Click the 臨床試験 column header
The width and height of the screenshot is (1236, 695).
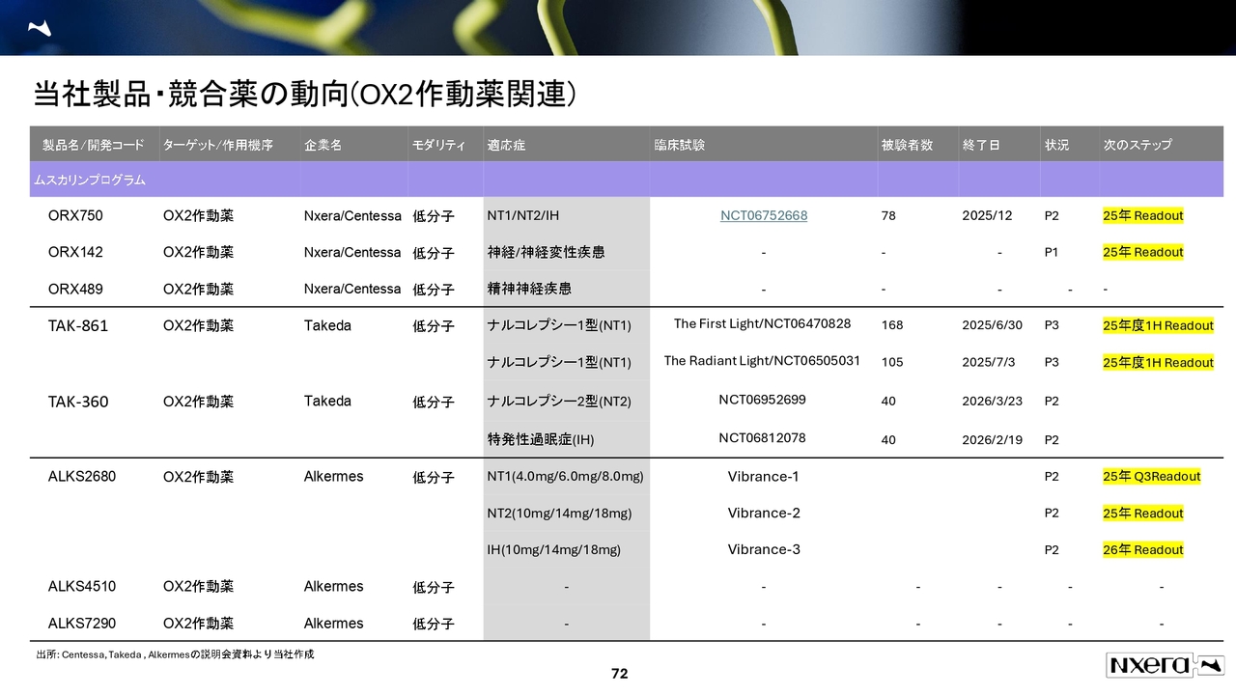[680, 145]
